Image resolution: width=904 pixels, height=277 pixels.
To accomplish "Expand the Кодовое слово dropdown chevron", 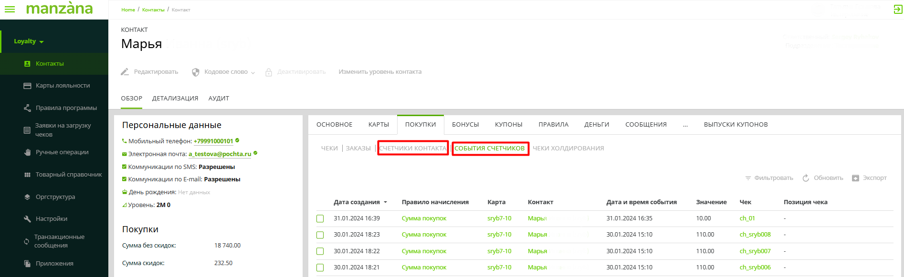I will pos(253,73).
